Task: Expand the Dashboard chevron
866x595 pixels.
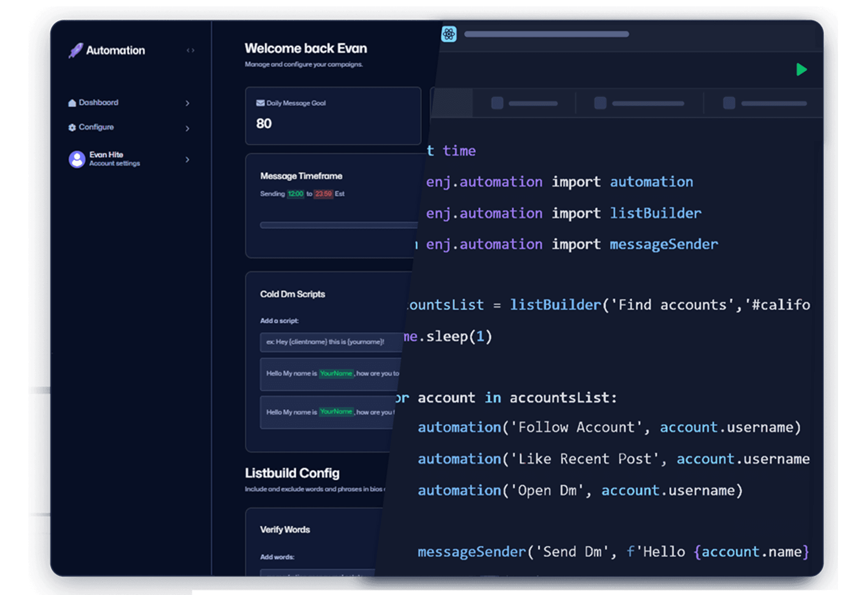Action: [187, 104]
